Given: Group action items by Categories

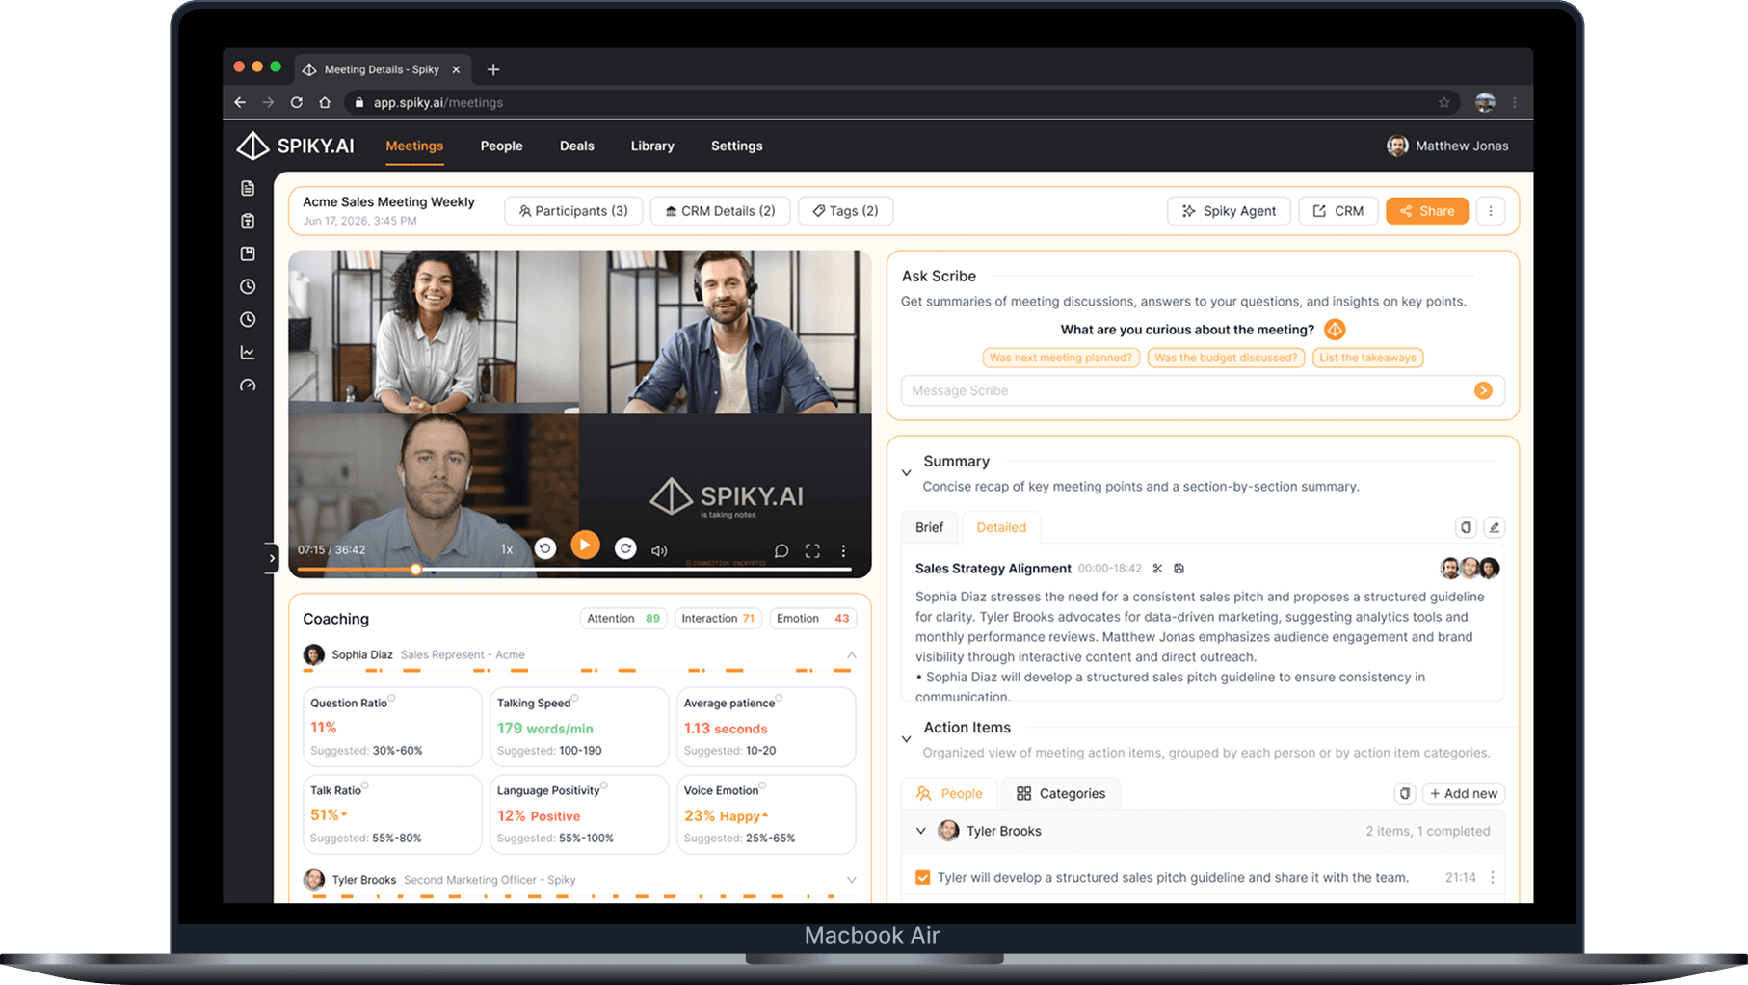Looking at the screenshot, I should (1061, 793).
